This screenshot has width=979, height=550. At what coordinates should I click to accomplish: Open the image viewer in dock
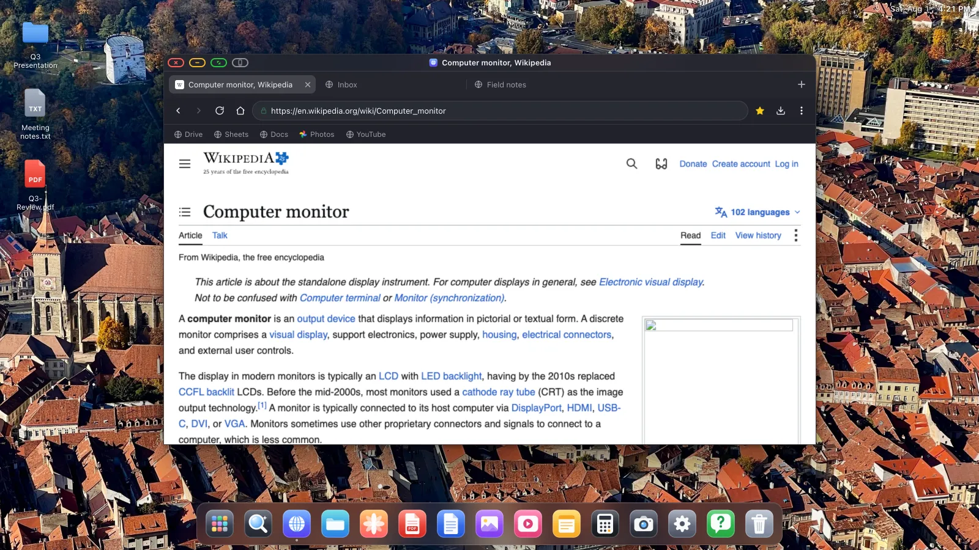click(x=489, y=524)
